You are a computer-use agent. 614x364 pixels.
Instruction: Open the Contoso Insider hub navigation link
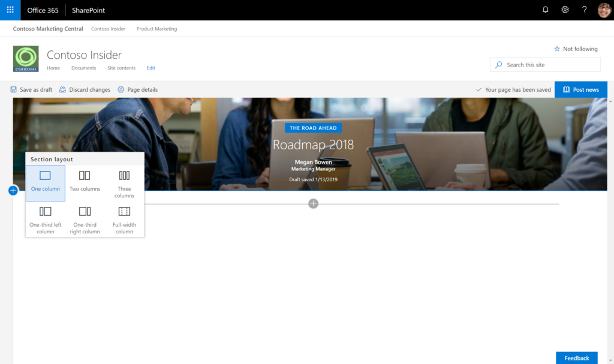(x=108, y=29)
